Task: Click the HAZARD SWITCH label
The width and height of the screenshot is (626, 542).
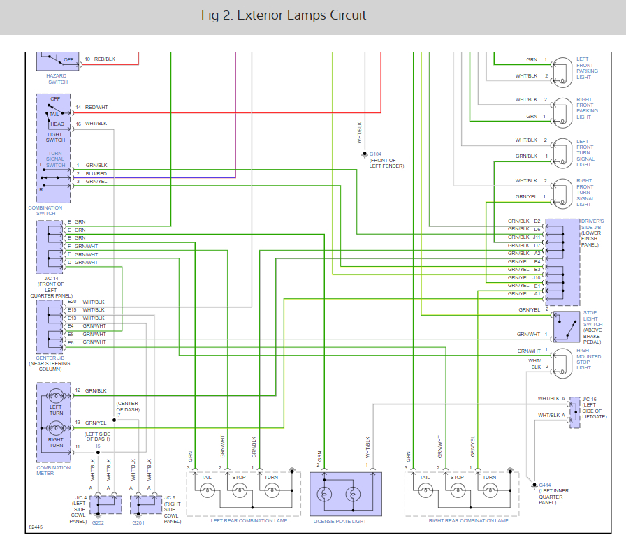Action: [57, 79]
